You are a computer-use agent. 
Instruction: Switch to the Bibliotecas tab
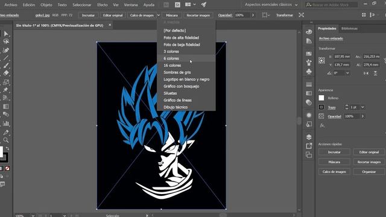(349, 28)
